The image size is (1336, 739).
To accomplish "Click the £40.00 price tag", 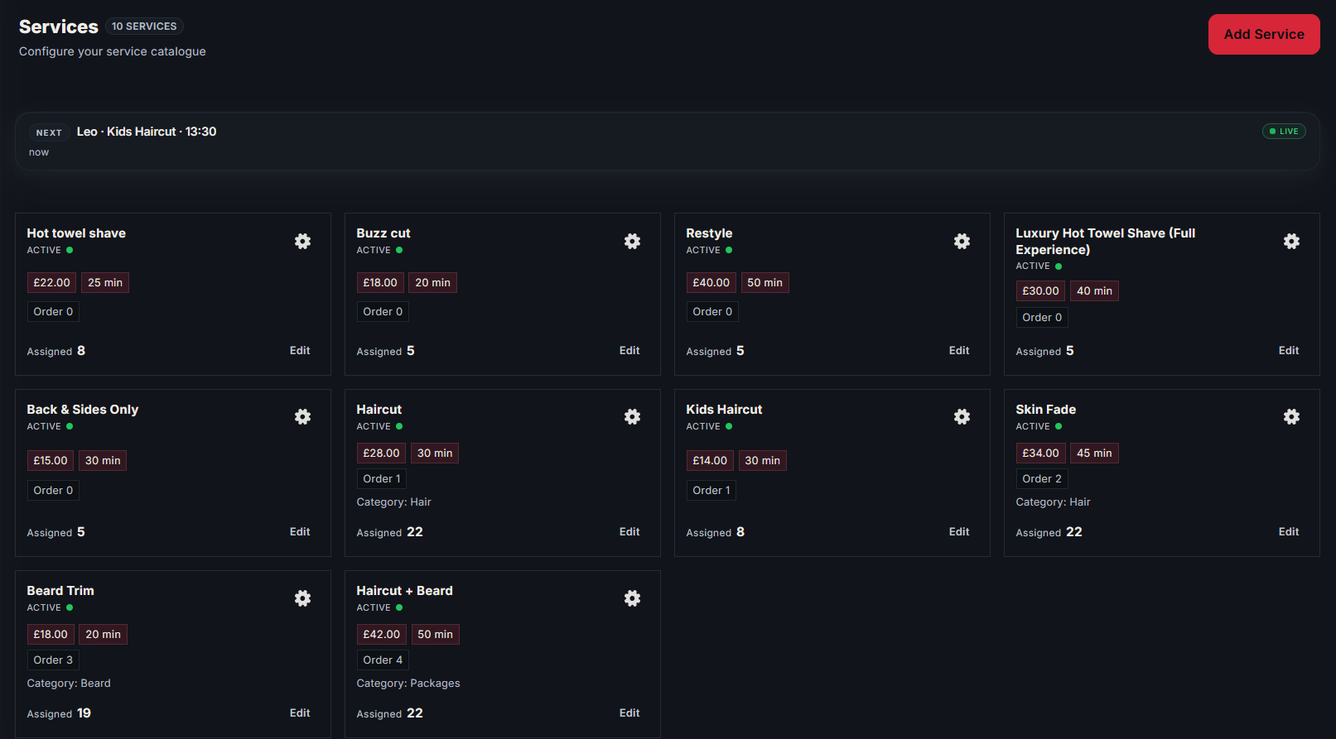I will pos(711,283).
